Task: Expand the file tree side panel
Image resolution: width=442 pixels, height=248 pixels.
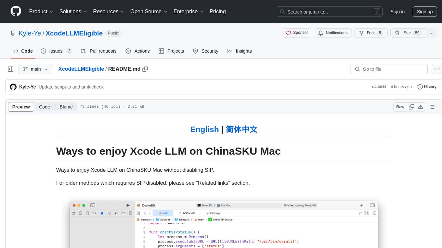Action: tap(11, 69)
